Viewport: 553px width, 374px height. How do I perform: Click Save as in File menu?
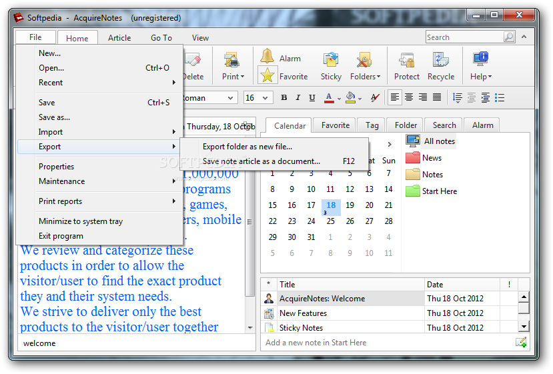[99, 117]
